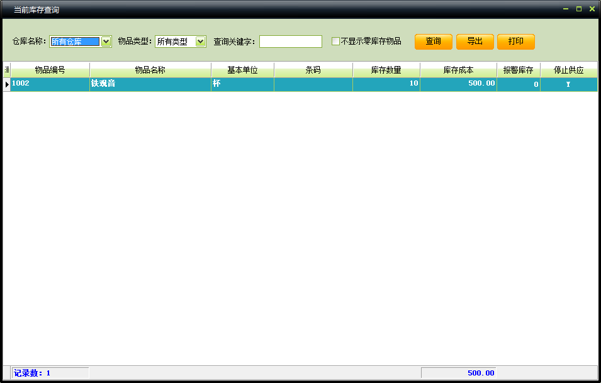
Task: Click the 所有类型 combo box field
Action: click(181, 42)
